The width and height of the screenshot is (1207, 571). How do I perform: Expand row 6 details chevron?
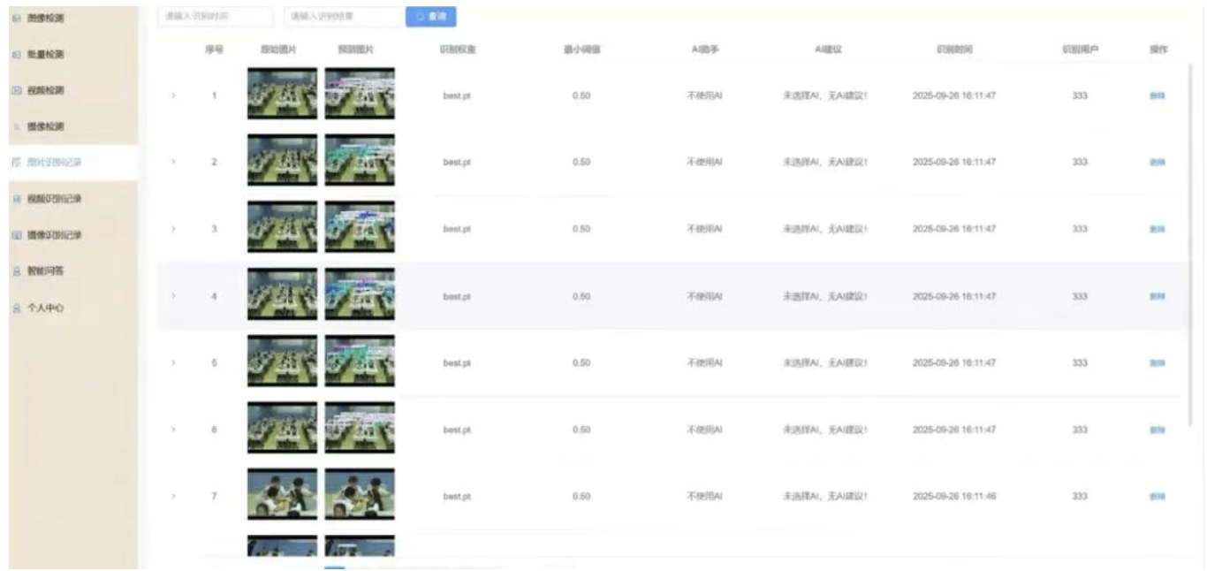173,430
